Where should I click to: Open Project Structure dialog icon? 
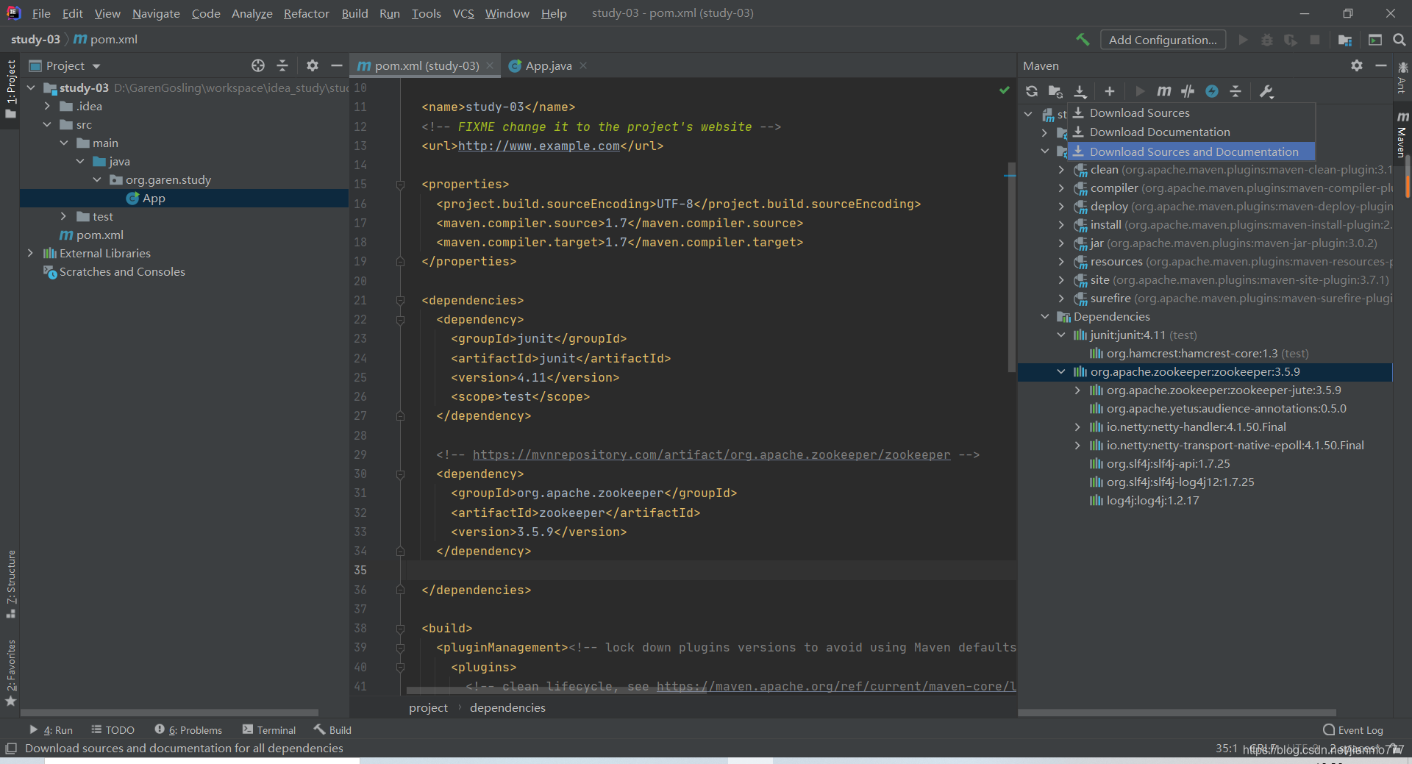point(1345,40)
